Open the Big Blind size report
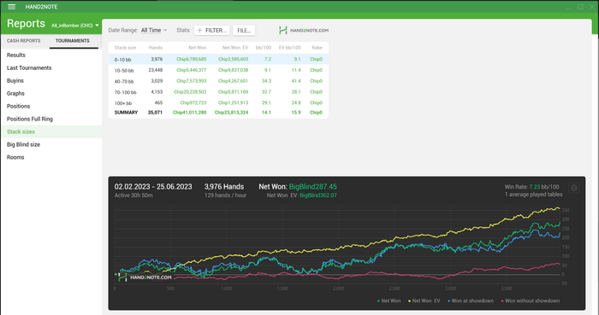Viewport: 599px width, 315px height. [23, 144]
